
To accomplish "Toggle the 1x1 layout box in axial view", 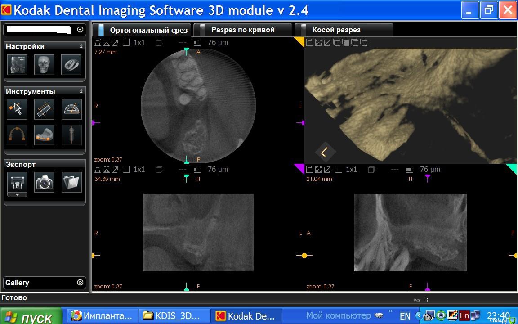I will click(x=126, y=43).
